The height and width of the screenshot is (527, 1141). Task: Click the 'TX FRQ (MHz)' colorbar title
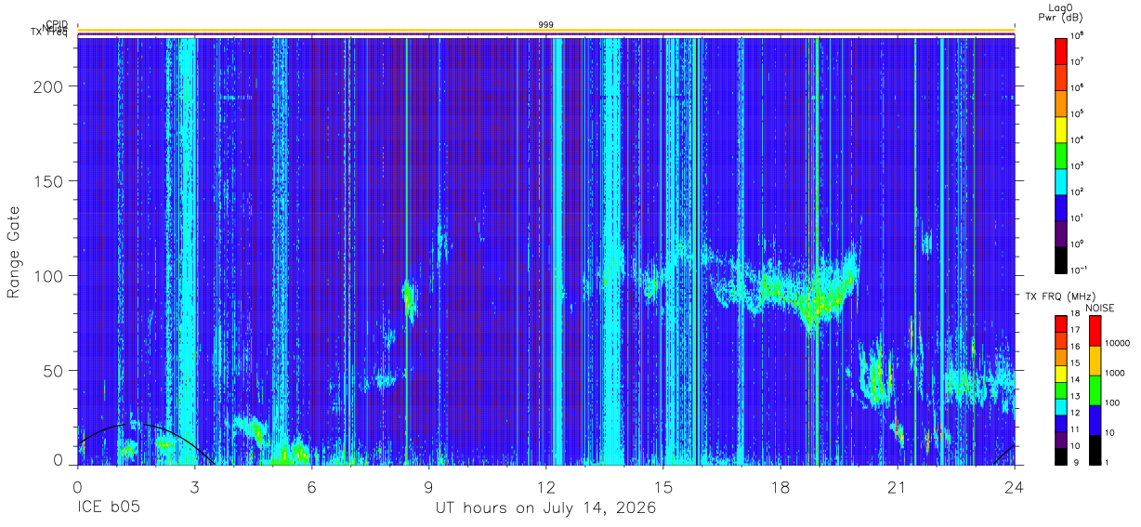(1060, 296)
